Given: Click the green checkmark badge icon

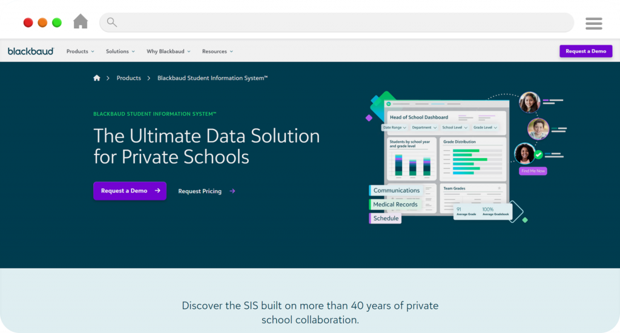Looking at the screenshot, I should tap(538, 155).
